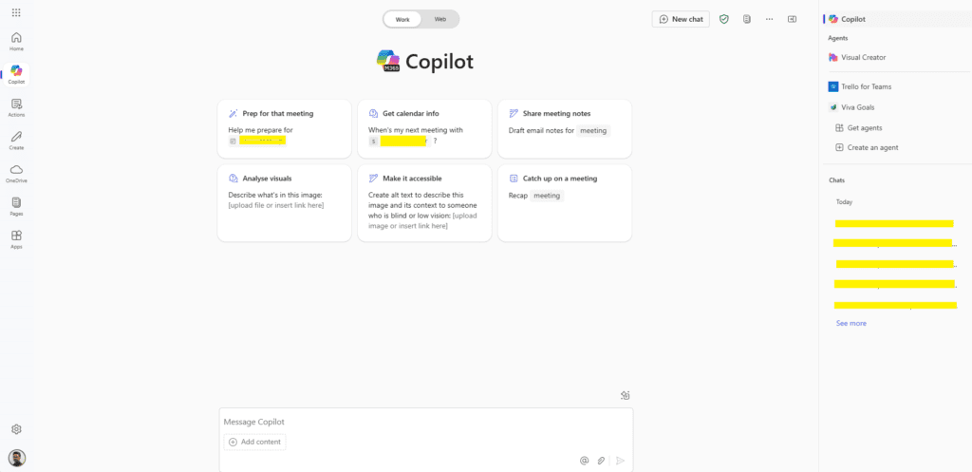Click Create an agent
The image size is (972, 472).
click(867, 147)
